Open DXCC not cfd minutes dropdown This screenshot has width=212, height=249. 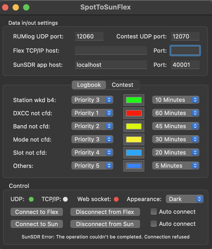[176, 113]
